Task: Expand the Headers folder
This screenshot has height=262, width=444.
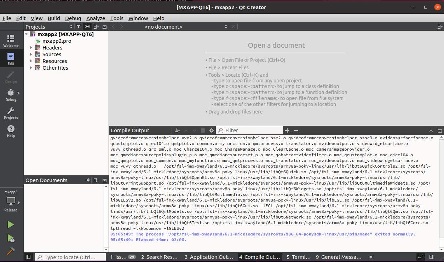Action: coord(31,48)
